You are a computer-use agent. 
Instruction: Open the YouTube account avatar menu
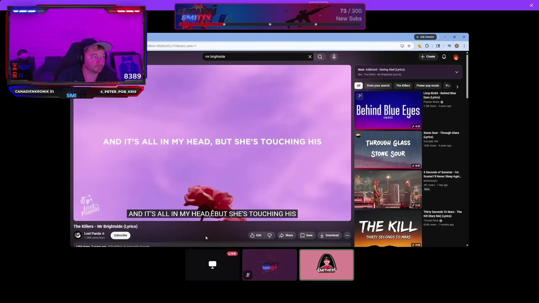click(456, 56)
